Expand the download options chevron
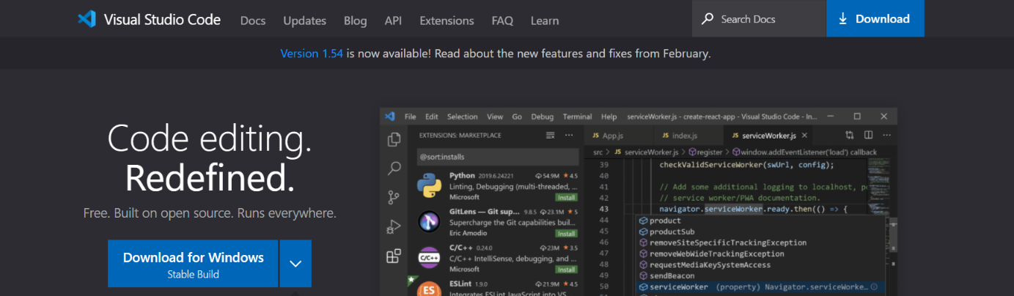1014x296 pixels. point(295,264)
